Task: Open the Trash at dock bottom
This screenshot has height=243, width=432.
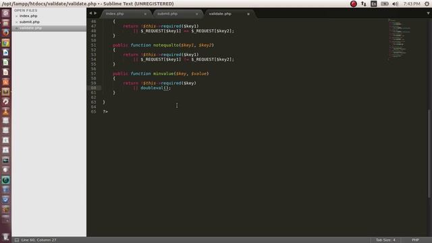Action: [5, 237]
